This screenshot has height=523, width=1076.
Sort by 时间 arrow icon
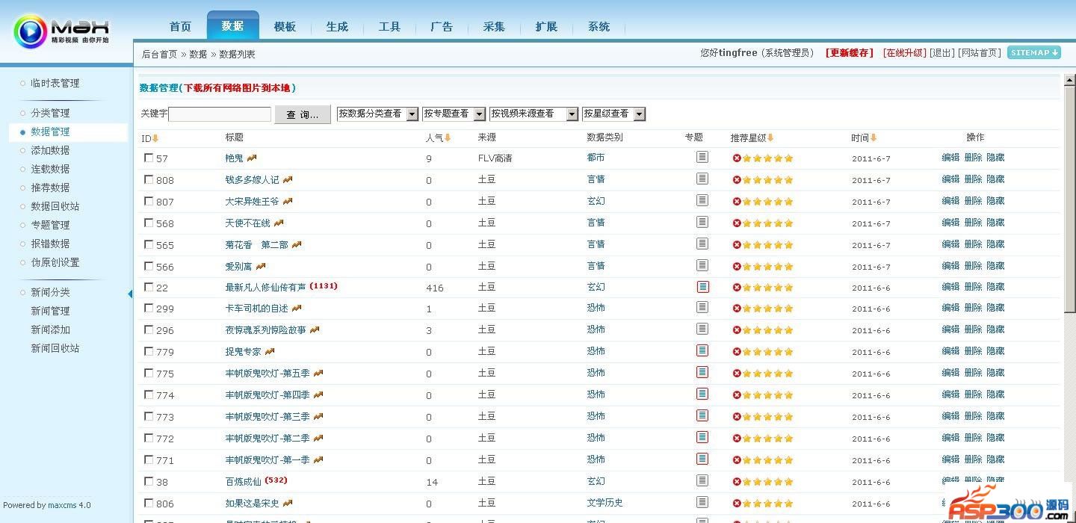[873, 138]
